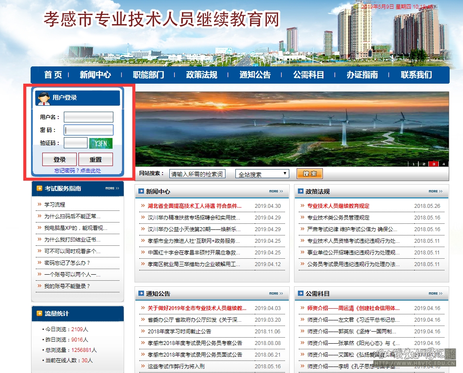The height and width of the screenshot is (373, 463).
Task: Click the 政策法规 section header icon
Action: (x=300, y=191)
